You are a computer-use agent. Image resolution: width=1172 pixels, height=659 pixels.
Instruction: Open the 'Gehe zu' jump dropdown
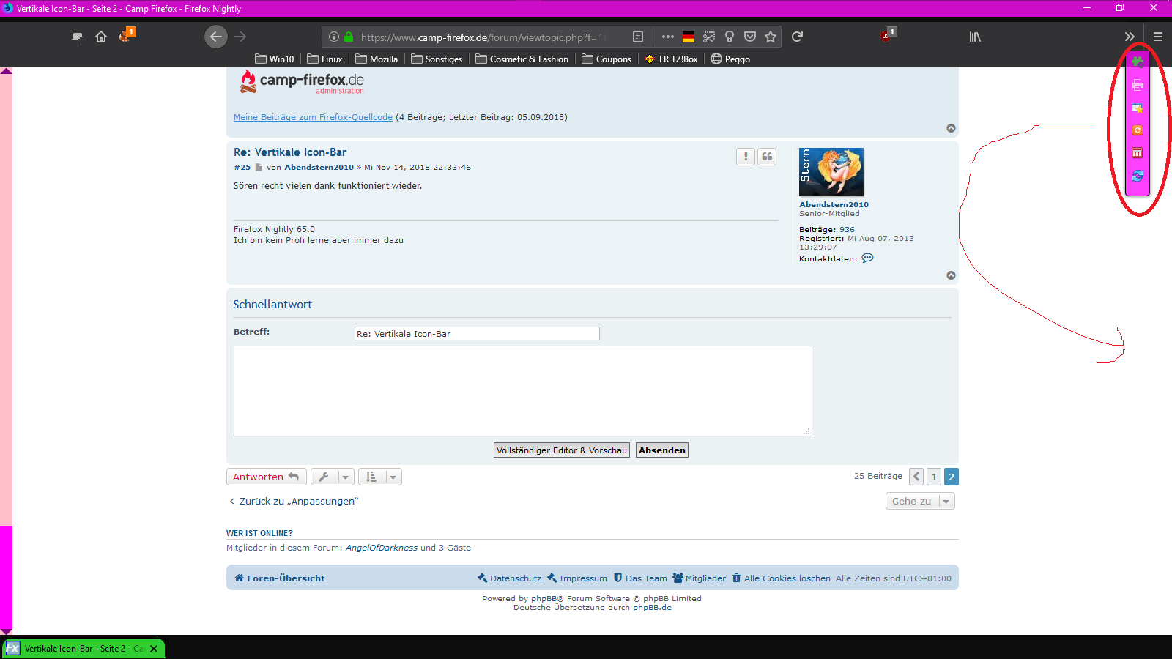tap(920, 501)
